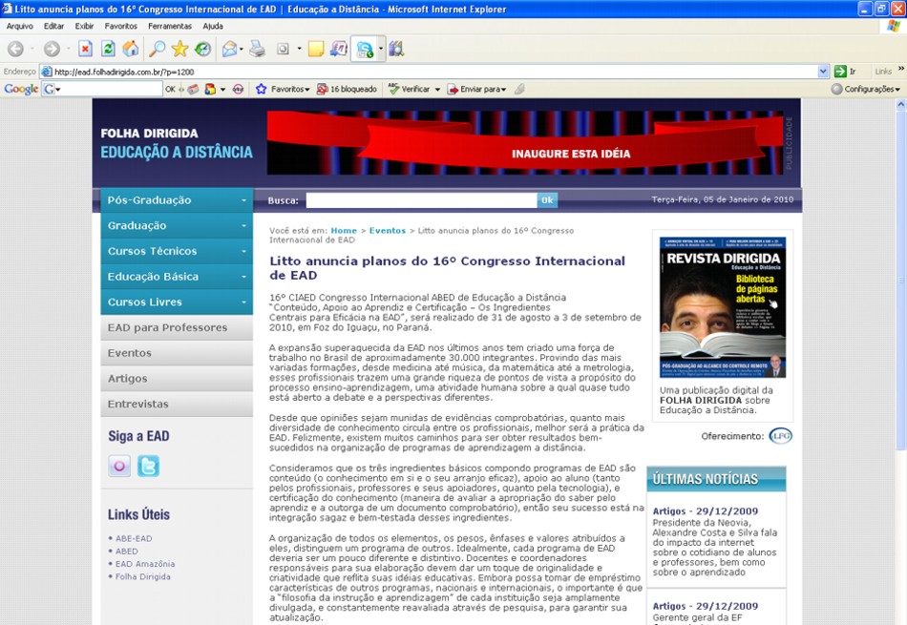Click the green Ir go arrow

(x=840, y=72)
